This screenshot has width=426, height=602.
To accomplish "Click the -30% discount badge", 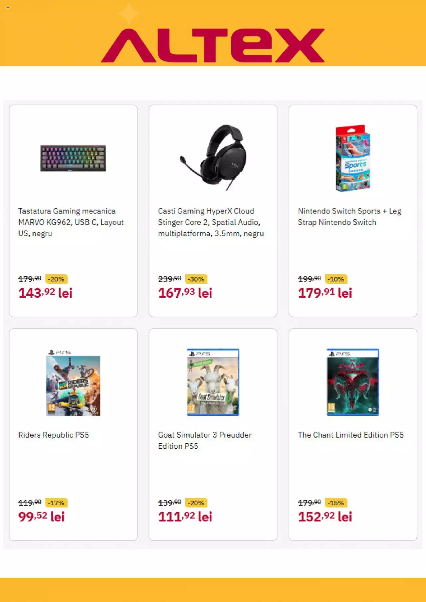I will point(196,279).
